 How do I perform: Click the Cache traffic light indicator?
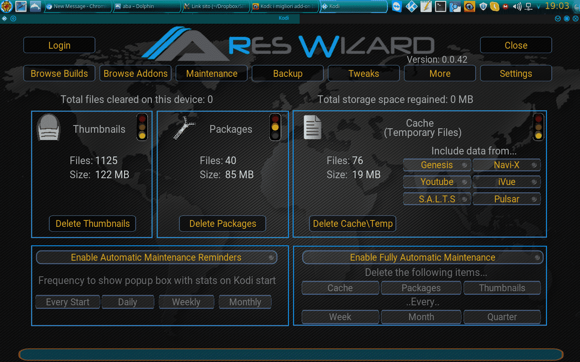(x=539, y=127)
